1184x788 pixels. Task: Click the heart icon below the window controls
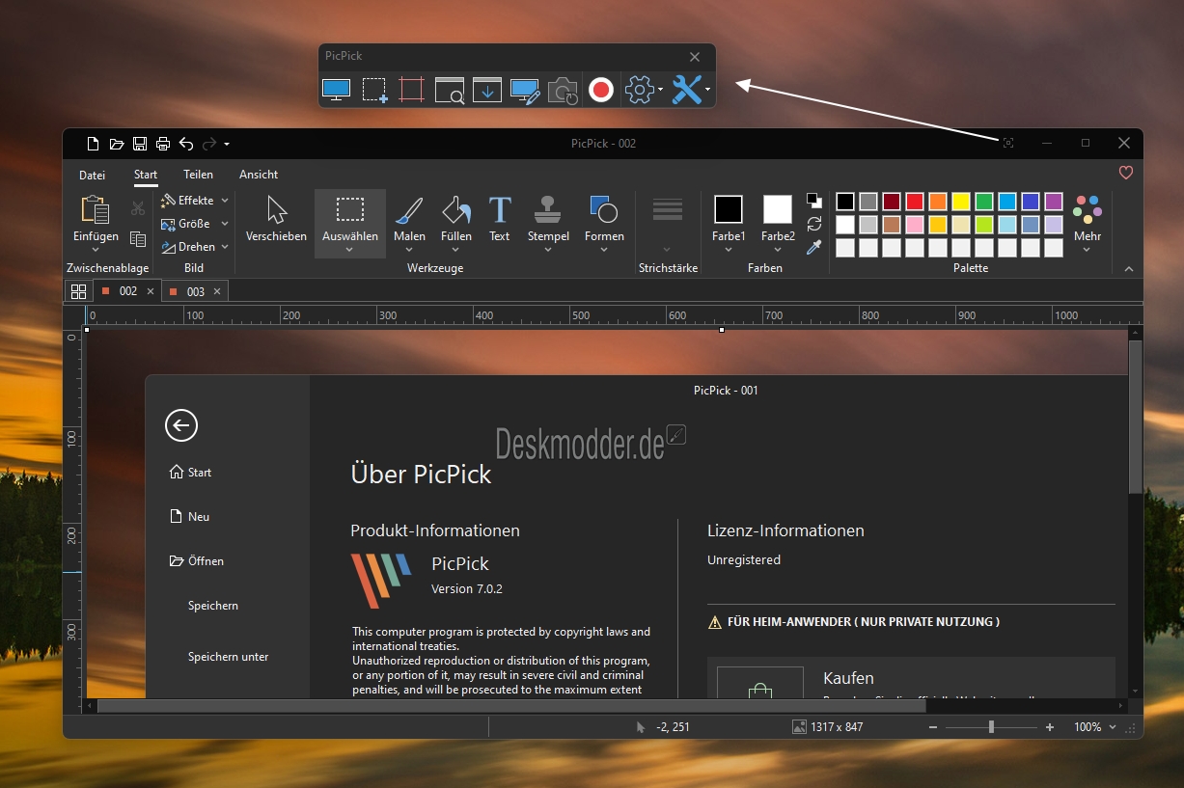tap(1125, 174)
